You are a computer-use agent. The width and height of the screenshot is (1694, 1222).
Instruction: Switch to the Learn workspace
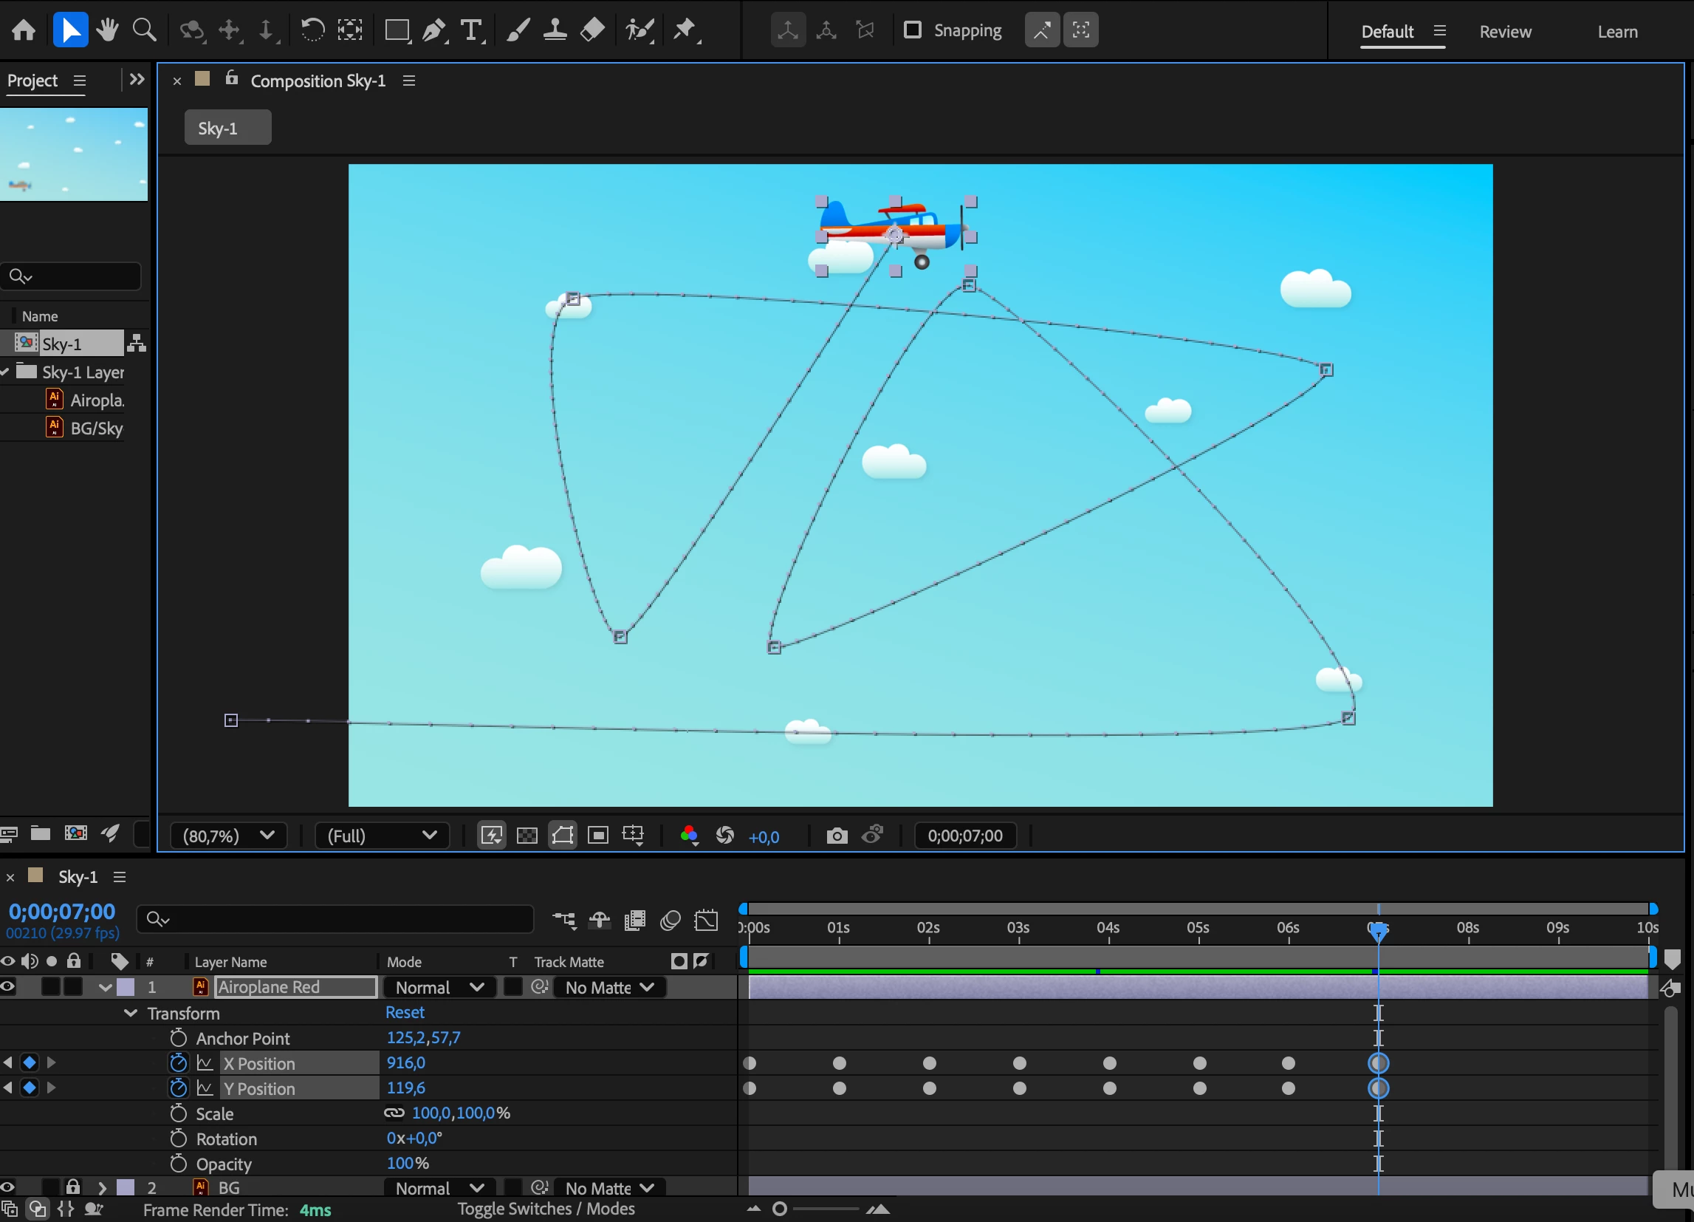[x=1617, y=31]
